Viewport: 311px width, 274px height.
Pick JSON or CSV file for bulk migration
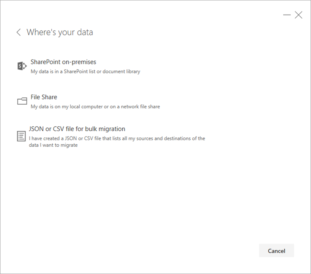pos(77,129)
